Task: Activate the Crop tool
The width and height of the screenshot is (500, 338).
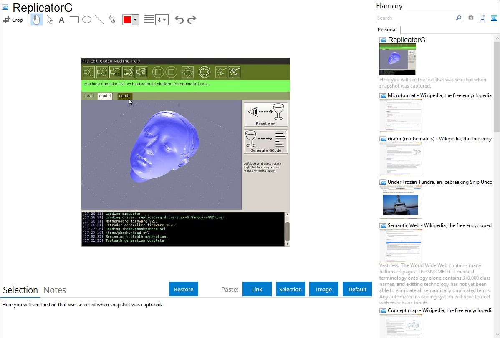Action: point(13,20)
